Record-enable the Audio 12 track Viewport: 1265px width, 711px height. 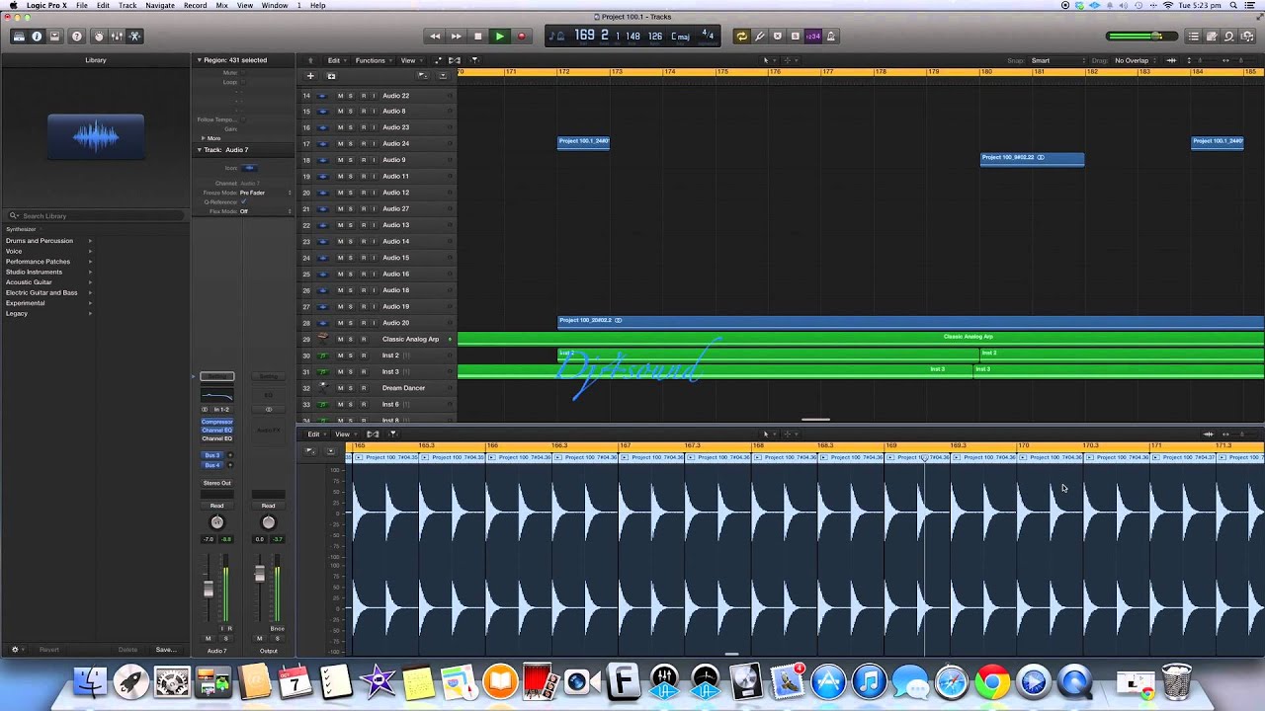(x=363, y=193)
